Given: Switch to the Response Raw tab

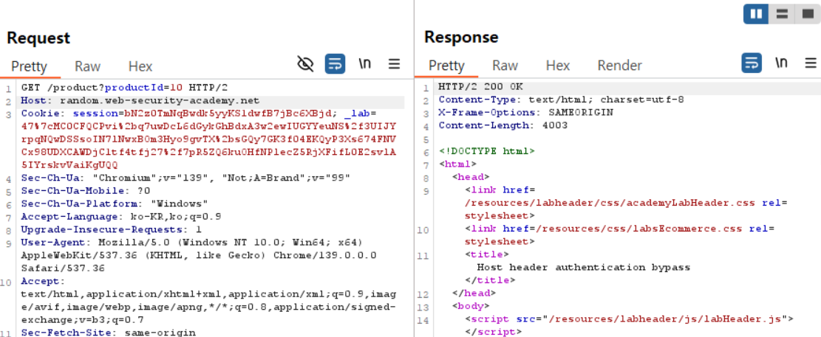Looking at the screenshot, I should (x=505, y=66).
